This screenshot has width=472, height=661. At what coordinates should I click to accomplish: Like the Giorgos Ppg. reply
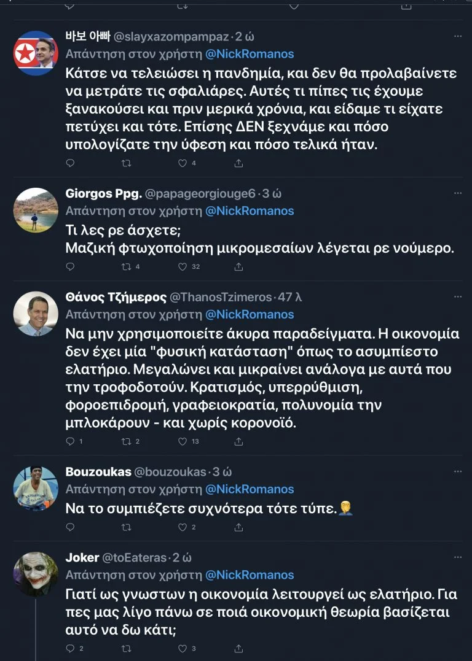(x=182, y=267)
